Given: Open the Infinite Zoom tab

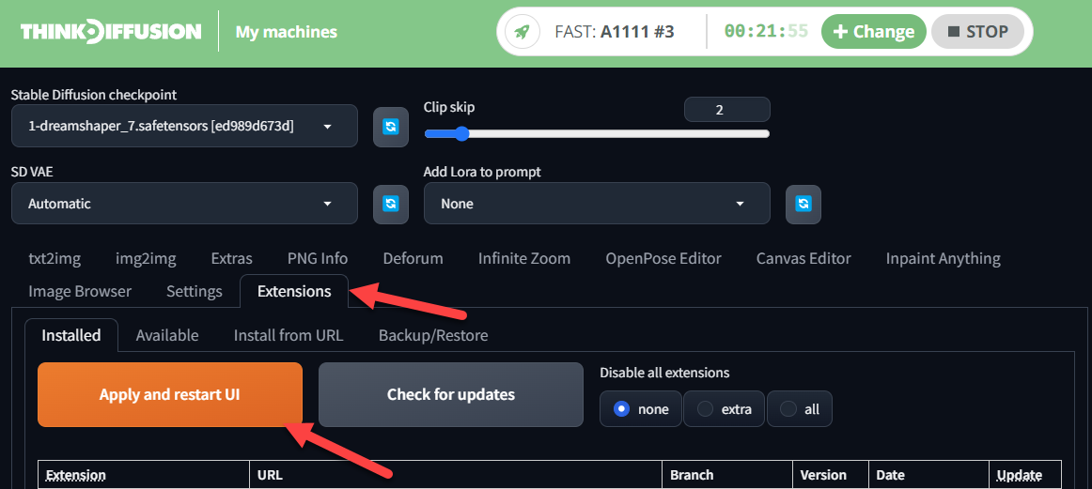Looking at the screenshot, I should click(x=524, y=259).
